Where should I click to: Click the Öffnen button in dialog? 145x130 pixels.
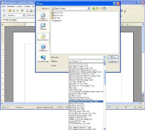tap(113, 57)
